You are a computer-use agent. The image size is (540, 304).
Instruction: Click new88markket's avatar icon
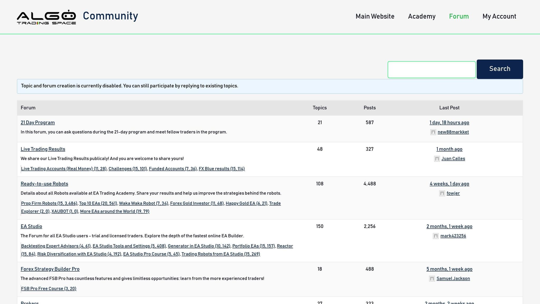(433, 132)
